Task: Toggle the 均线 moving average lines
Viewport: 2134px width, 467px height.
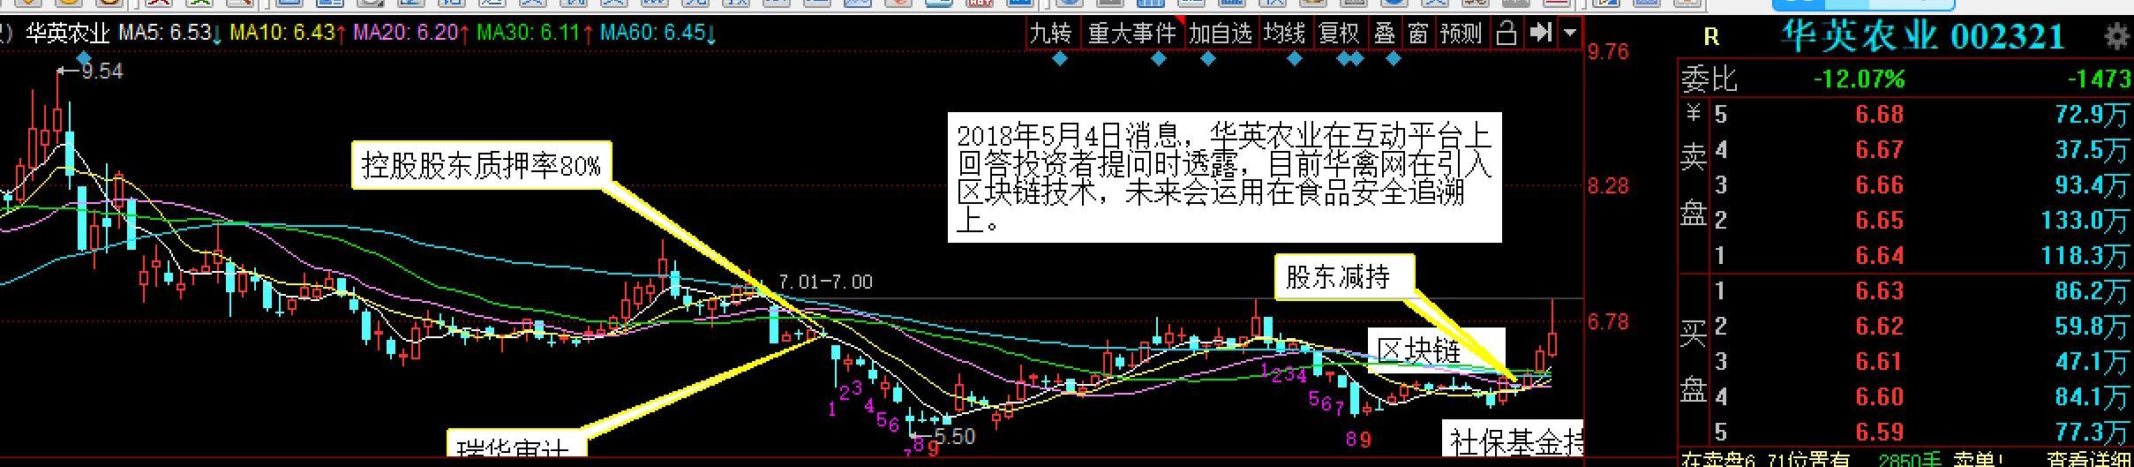Action: coord(1284,34)
